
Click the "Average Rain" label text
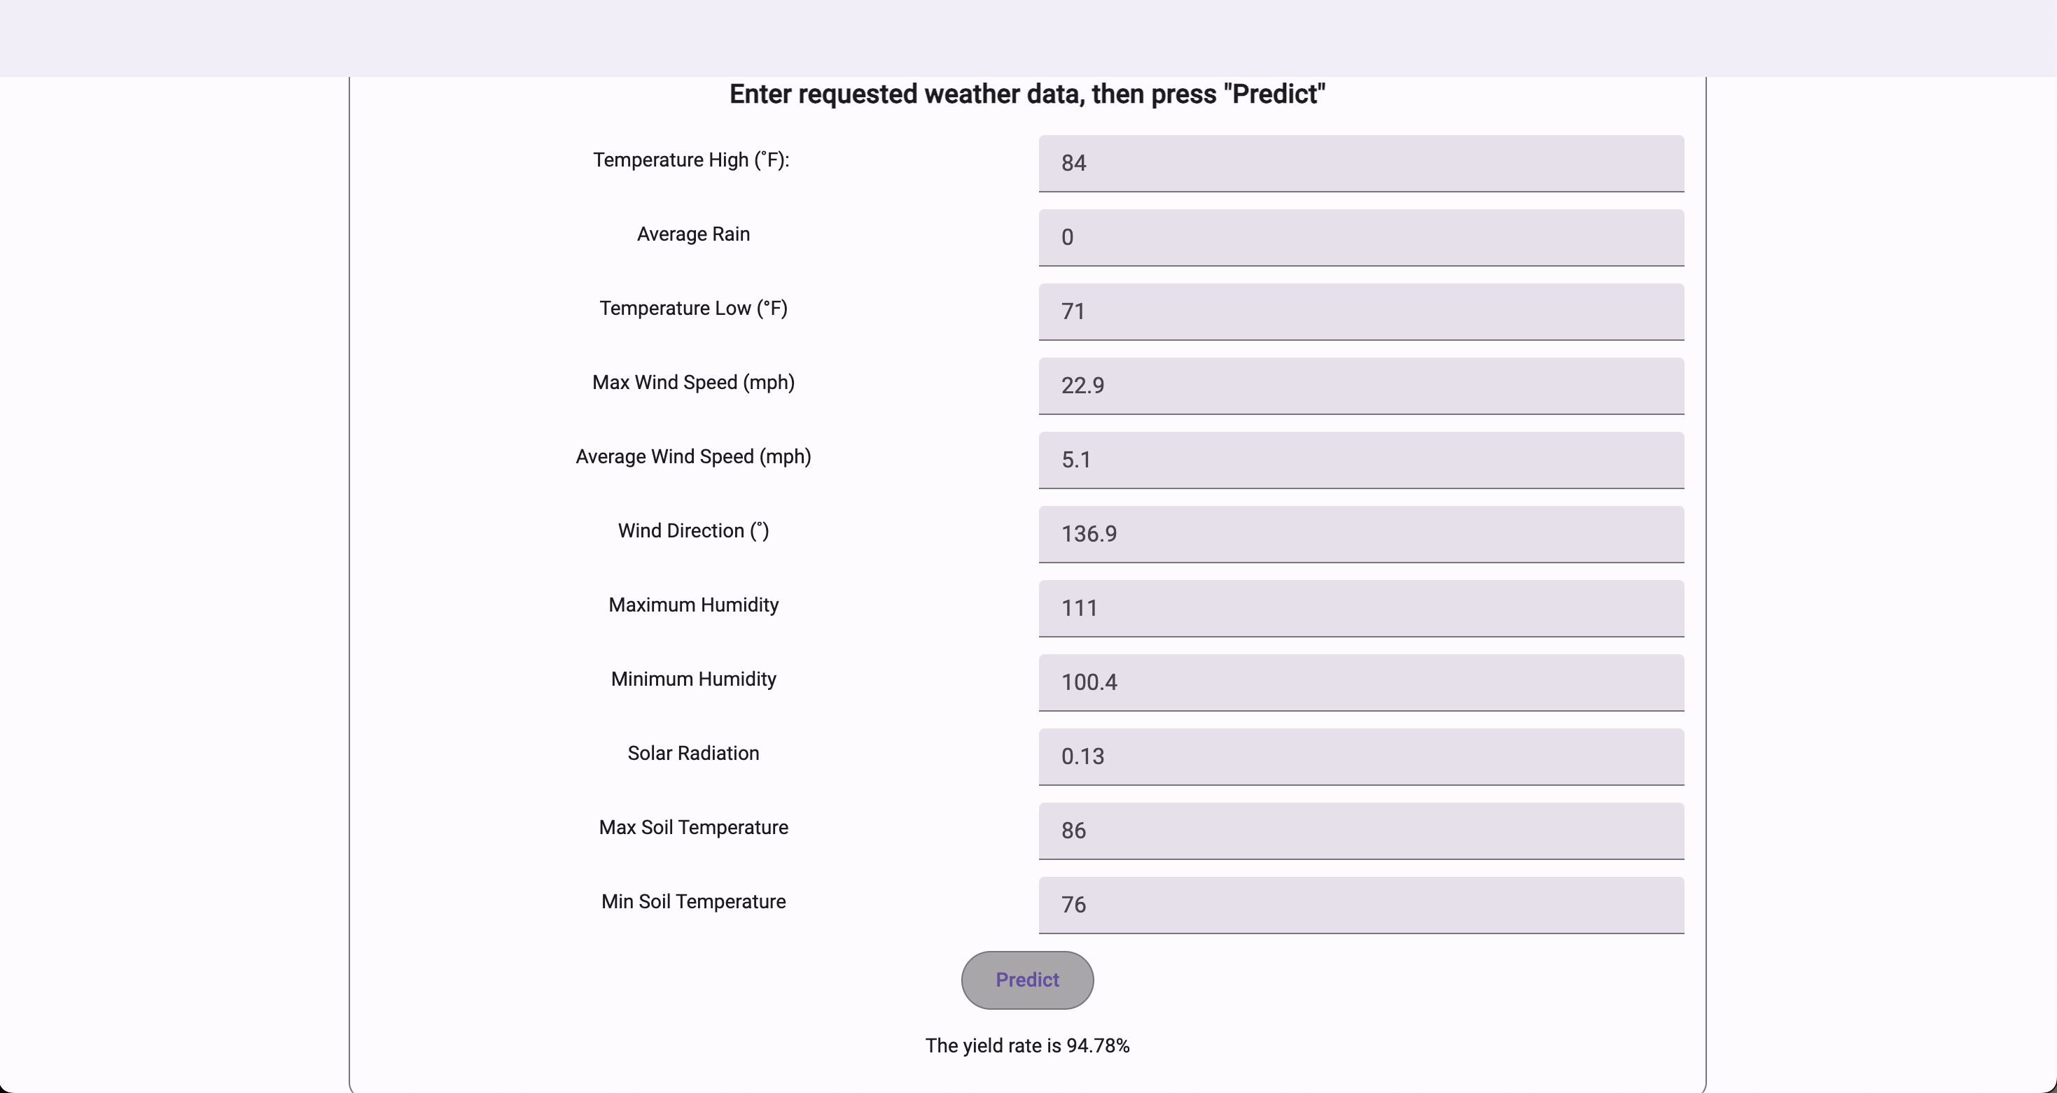(x=693, y=234)
